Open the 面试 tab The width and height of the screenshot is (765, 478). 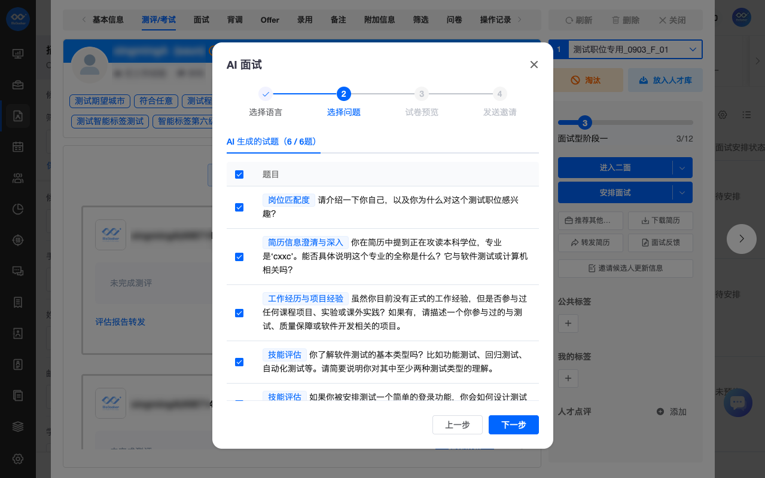point(202,20)
